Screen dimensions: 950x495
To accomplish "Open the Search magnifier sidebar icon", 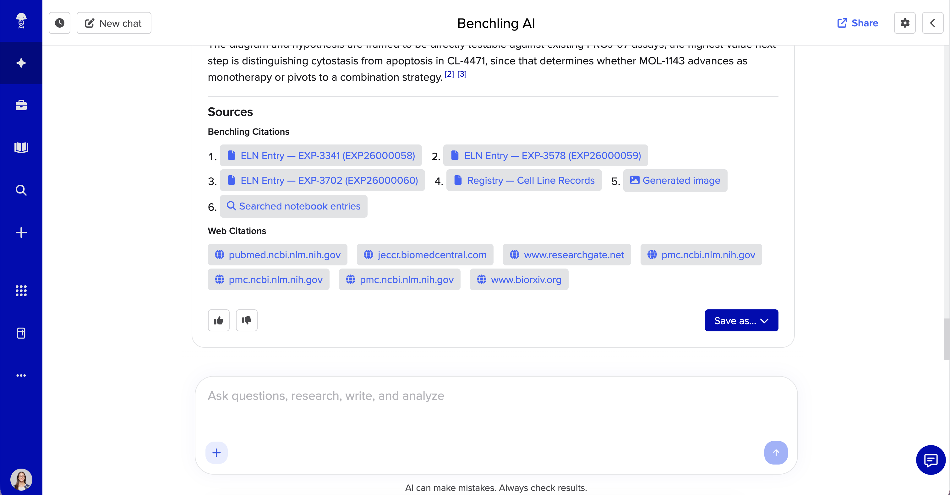I will tap(21, 190).
